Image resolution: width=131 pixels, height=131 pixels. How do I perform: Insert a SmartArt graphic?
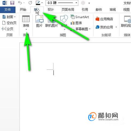[80, 17]
